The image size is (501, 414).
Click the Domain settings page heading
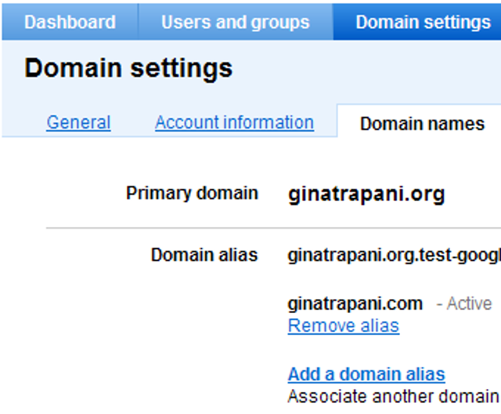point(128,68)
